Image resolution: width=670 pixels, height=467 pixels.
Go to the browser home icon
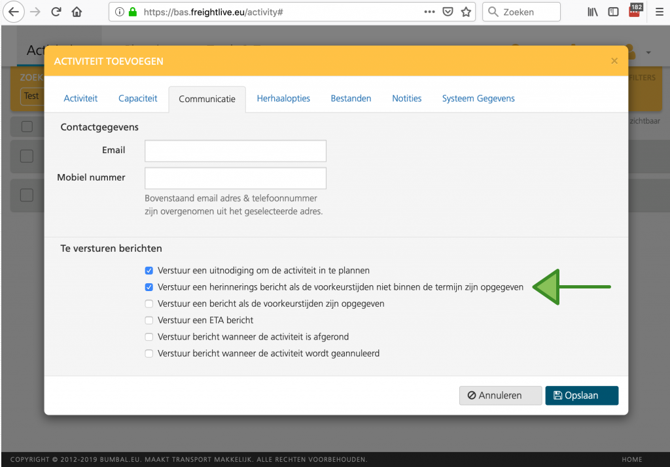(x=77, y=12)
